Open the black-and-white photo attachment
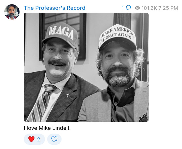Screen dimensions: 182x149 click(86, 67)
